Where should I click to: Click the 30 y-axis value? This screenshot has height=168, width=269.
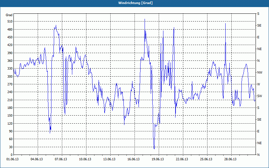coord(11,147)
